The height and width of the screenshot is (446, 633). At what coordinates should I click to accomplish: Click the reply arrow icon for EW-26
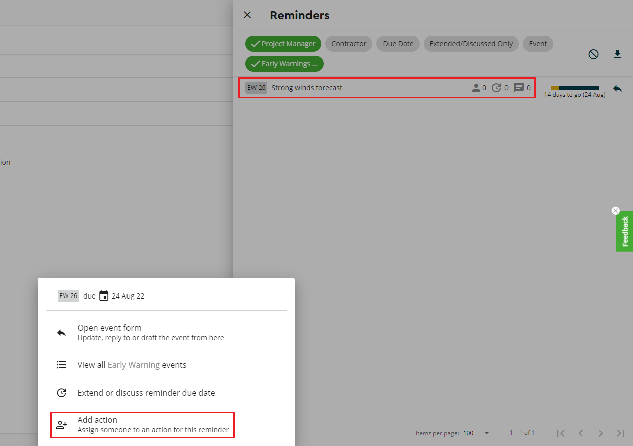pos(617,88)
